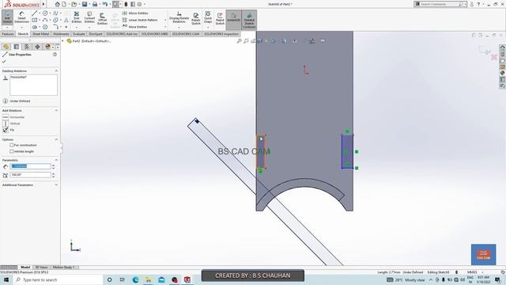Viewport: 506px width, 285px height.
Task: Open the DimXpert ribbon tab
Action: coord(96,34)
